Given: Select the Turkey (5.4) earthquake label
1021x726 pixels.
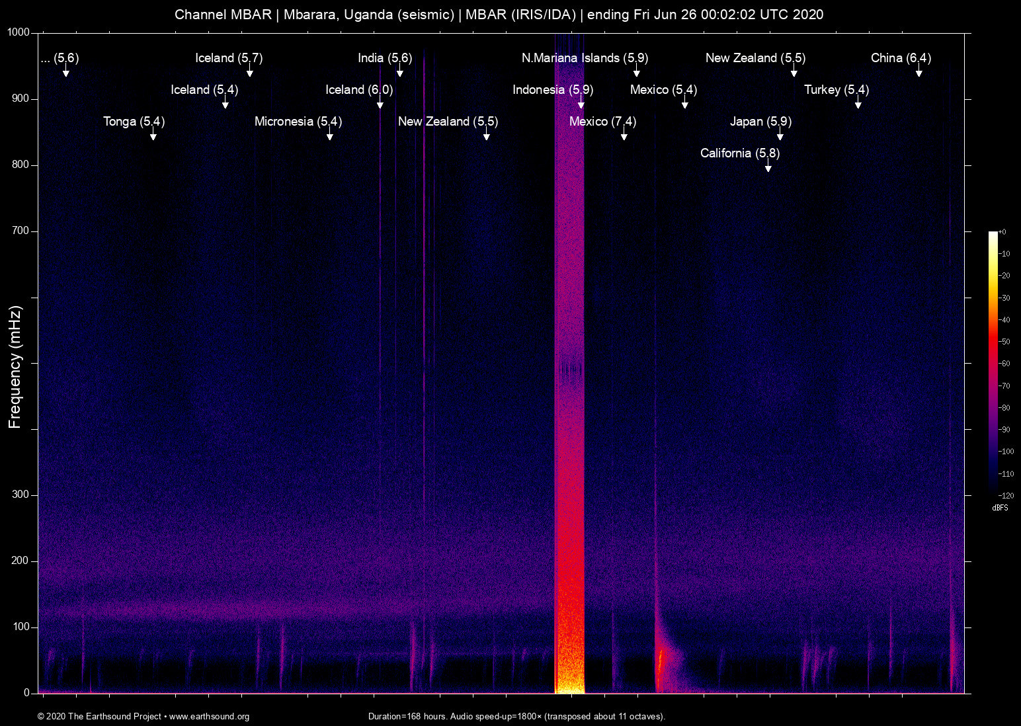Looking at the screenshot, I should point(837,90).
